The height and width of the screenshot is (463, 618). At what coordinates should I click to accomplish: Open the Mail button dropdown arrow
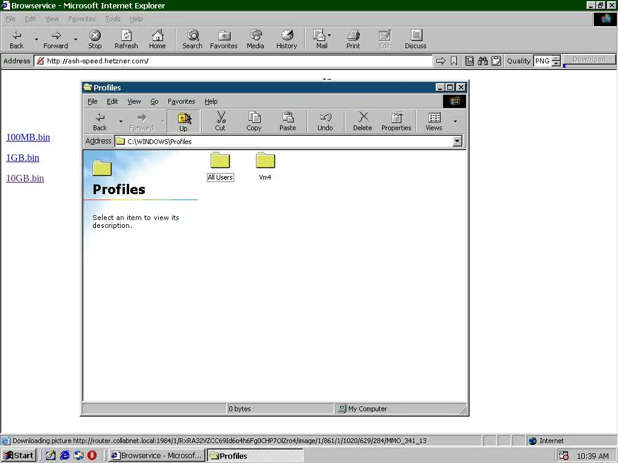coord(330,36)
